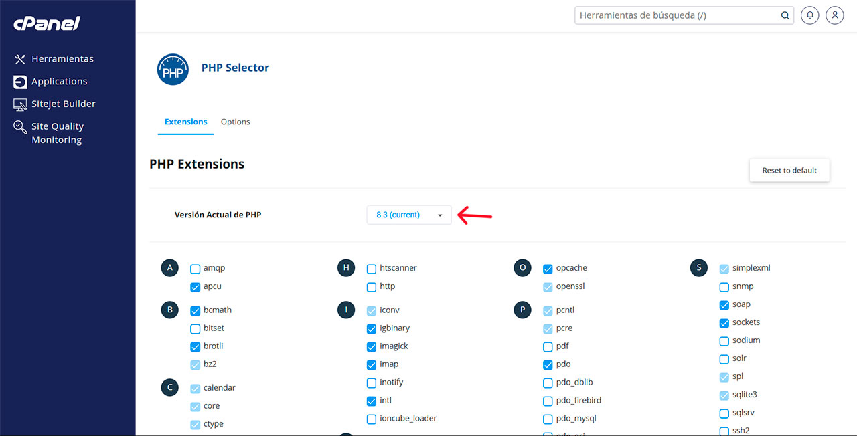
Task: Jump to letter P badge
Action: [522, 310]
